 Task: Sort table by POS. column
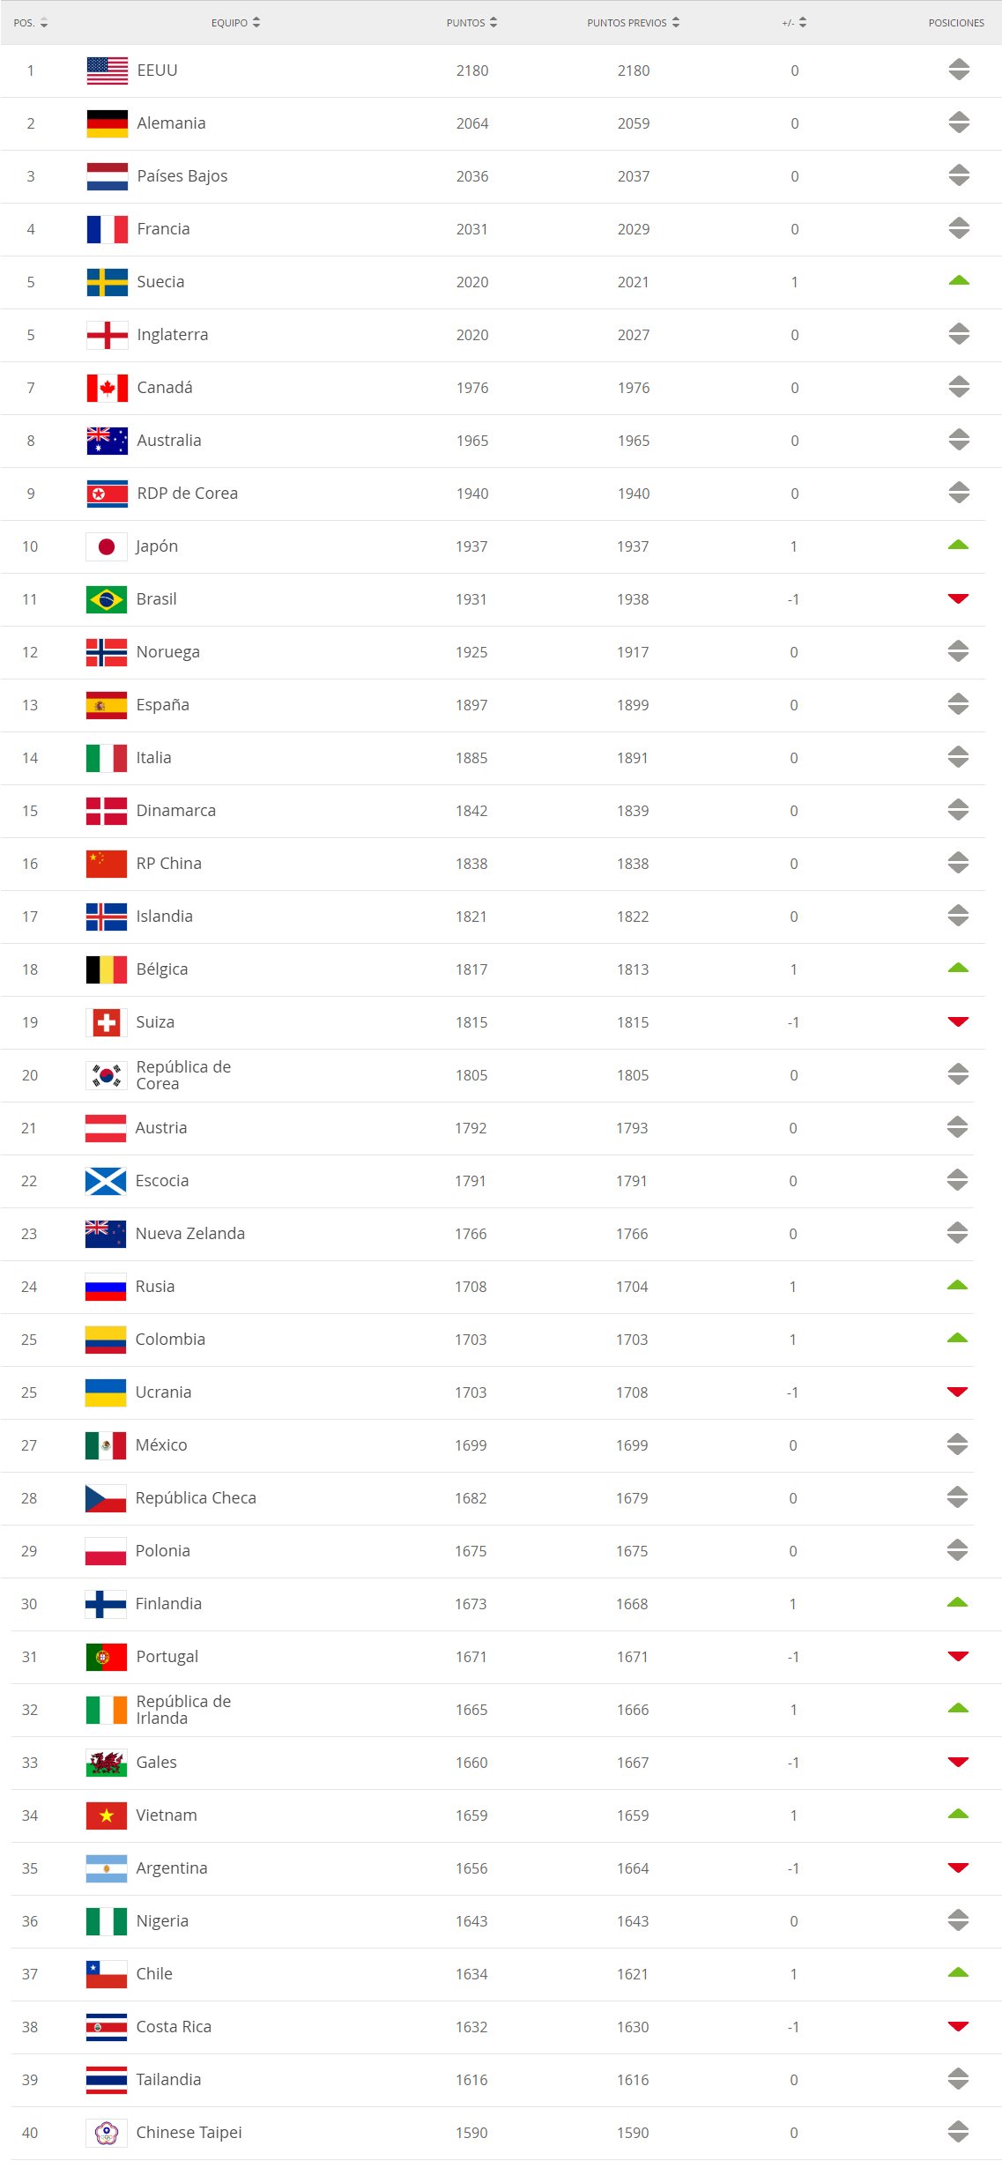pyautogui.click(x=31, y=23)
